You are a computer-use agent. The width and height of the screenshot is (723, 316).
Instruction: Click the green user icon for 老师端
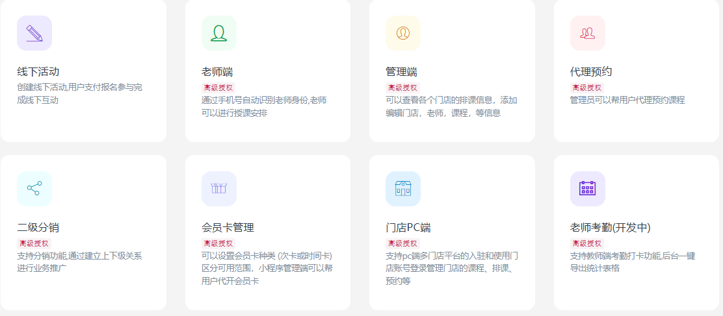(219, 33)
